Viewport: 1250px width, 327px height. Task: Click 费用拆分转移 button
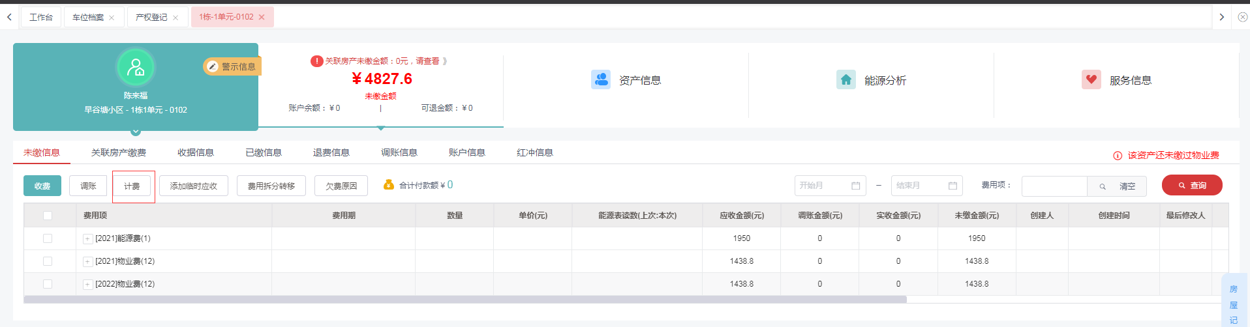271,186
